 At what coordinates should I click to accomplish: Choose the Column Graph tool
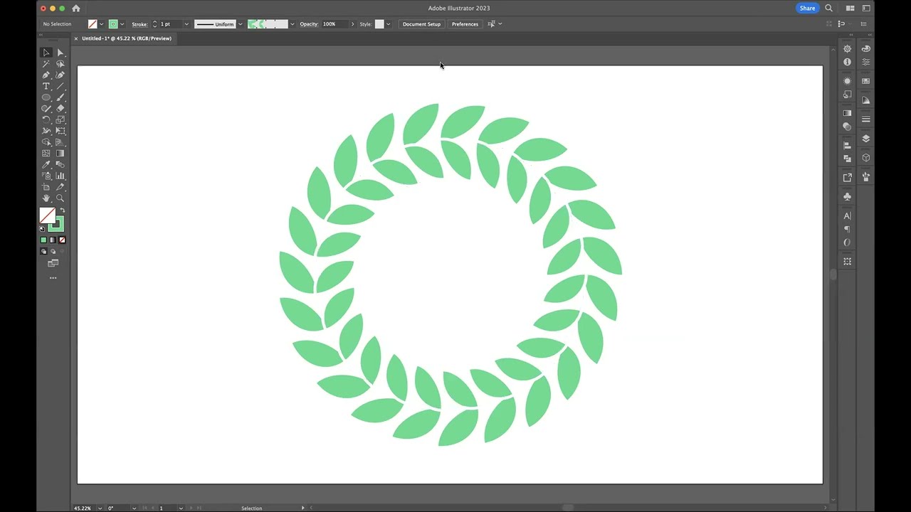click(60, 176)
